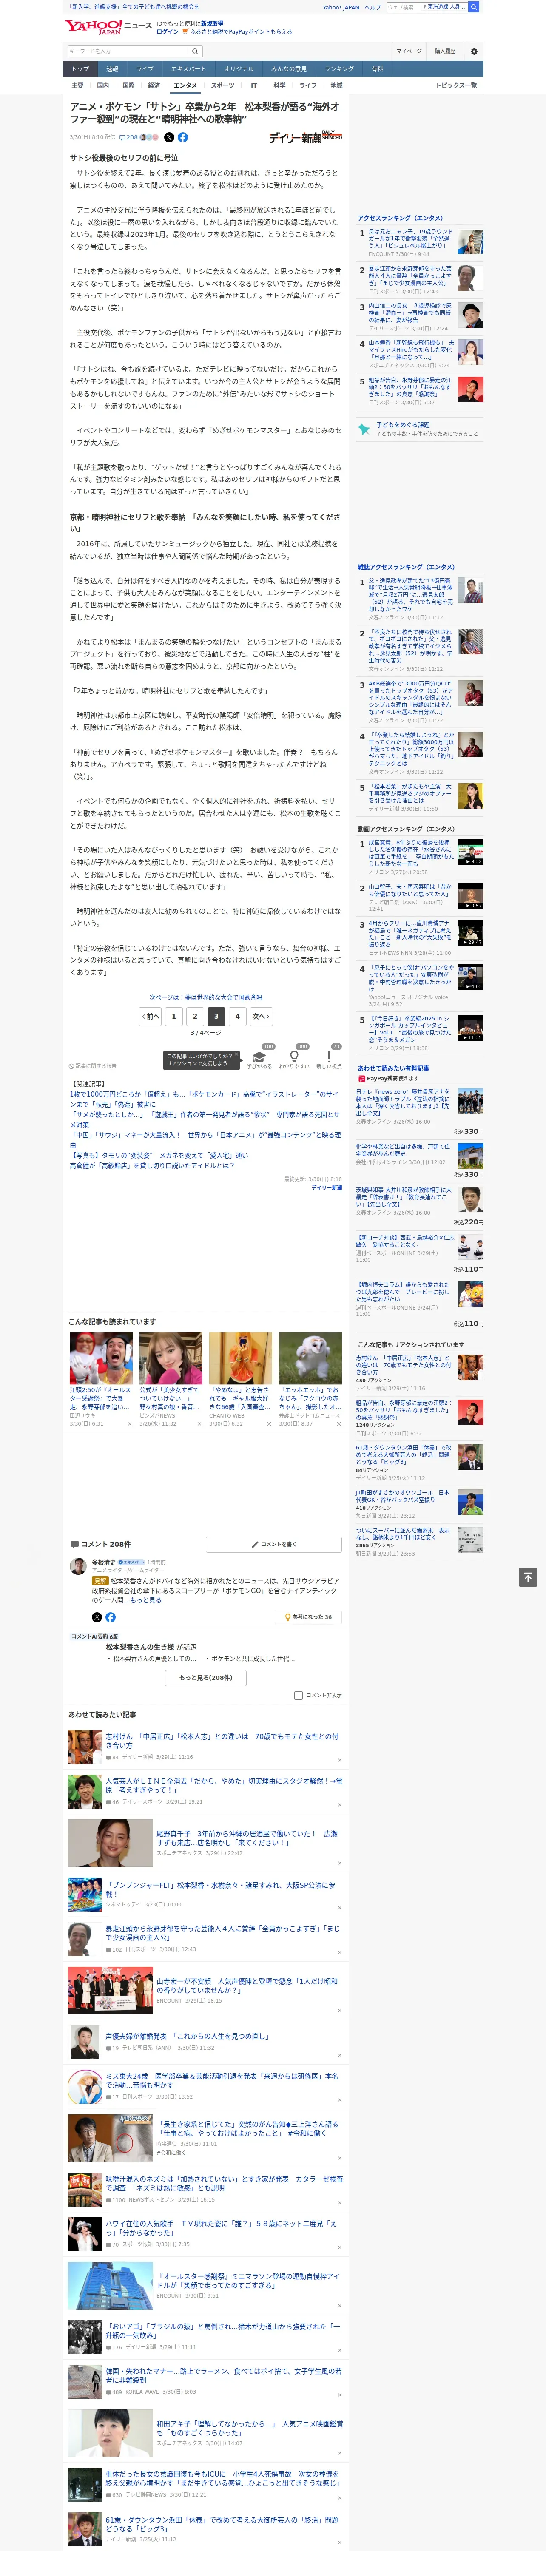Open video ranking item 1 成宮寛貴
546x2551 pixels.
(410, 852)
